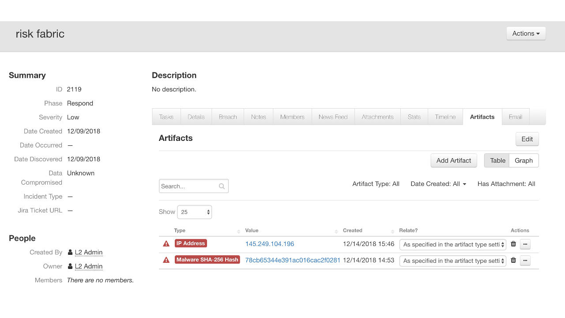Open the Date Created: All filter dropdown
Screen dimensions: 565x318
click(438, 184)
